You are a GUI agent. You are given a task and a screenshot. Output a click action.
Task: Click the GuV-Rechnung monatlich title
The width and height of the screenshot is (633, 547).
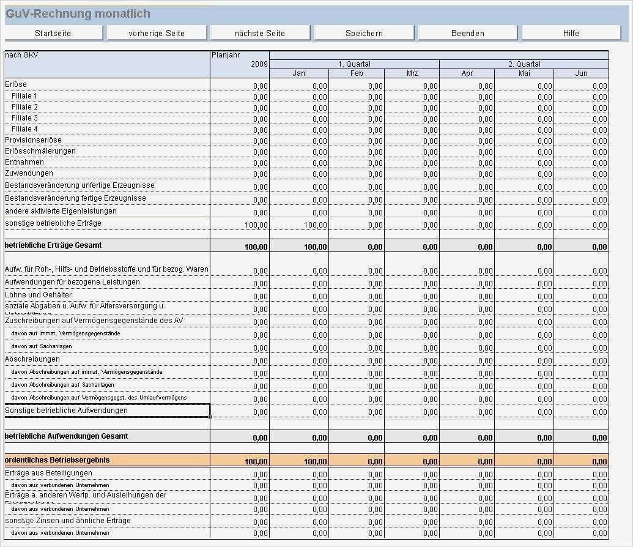tap(78, 13)
